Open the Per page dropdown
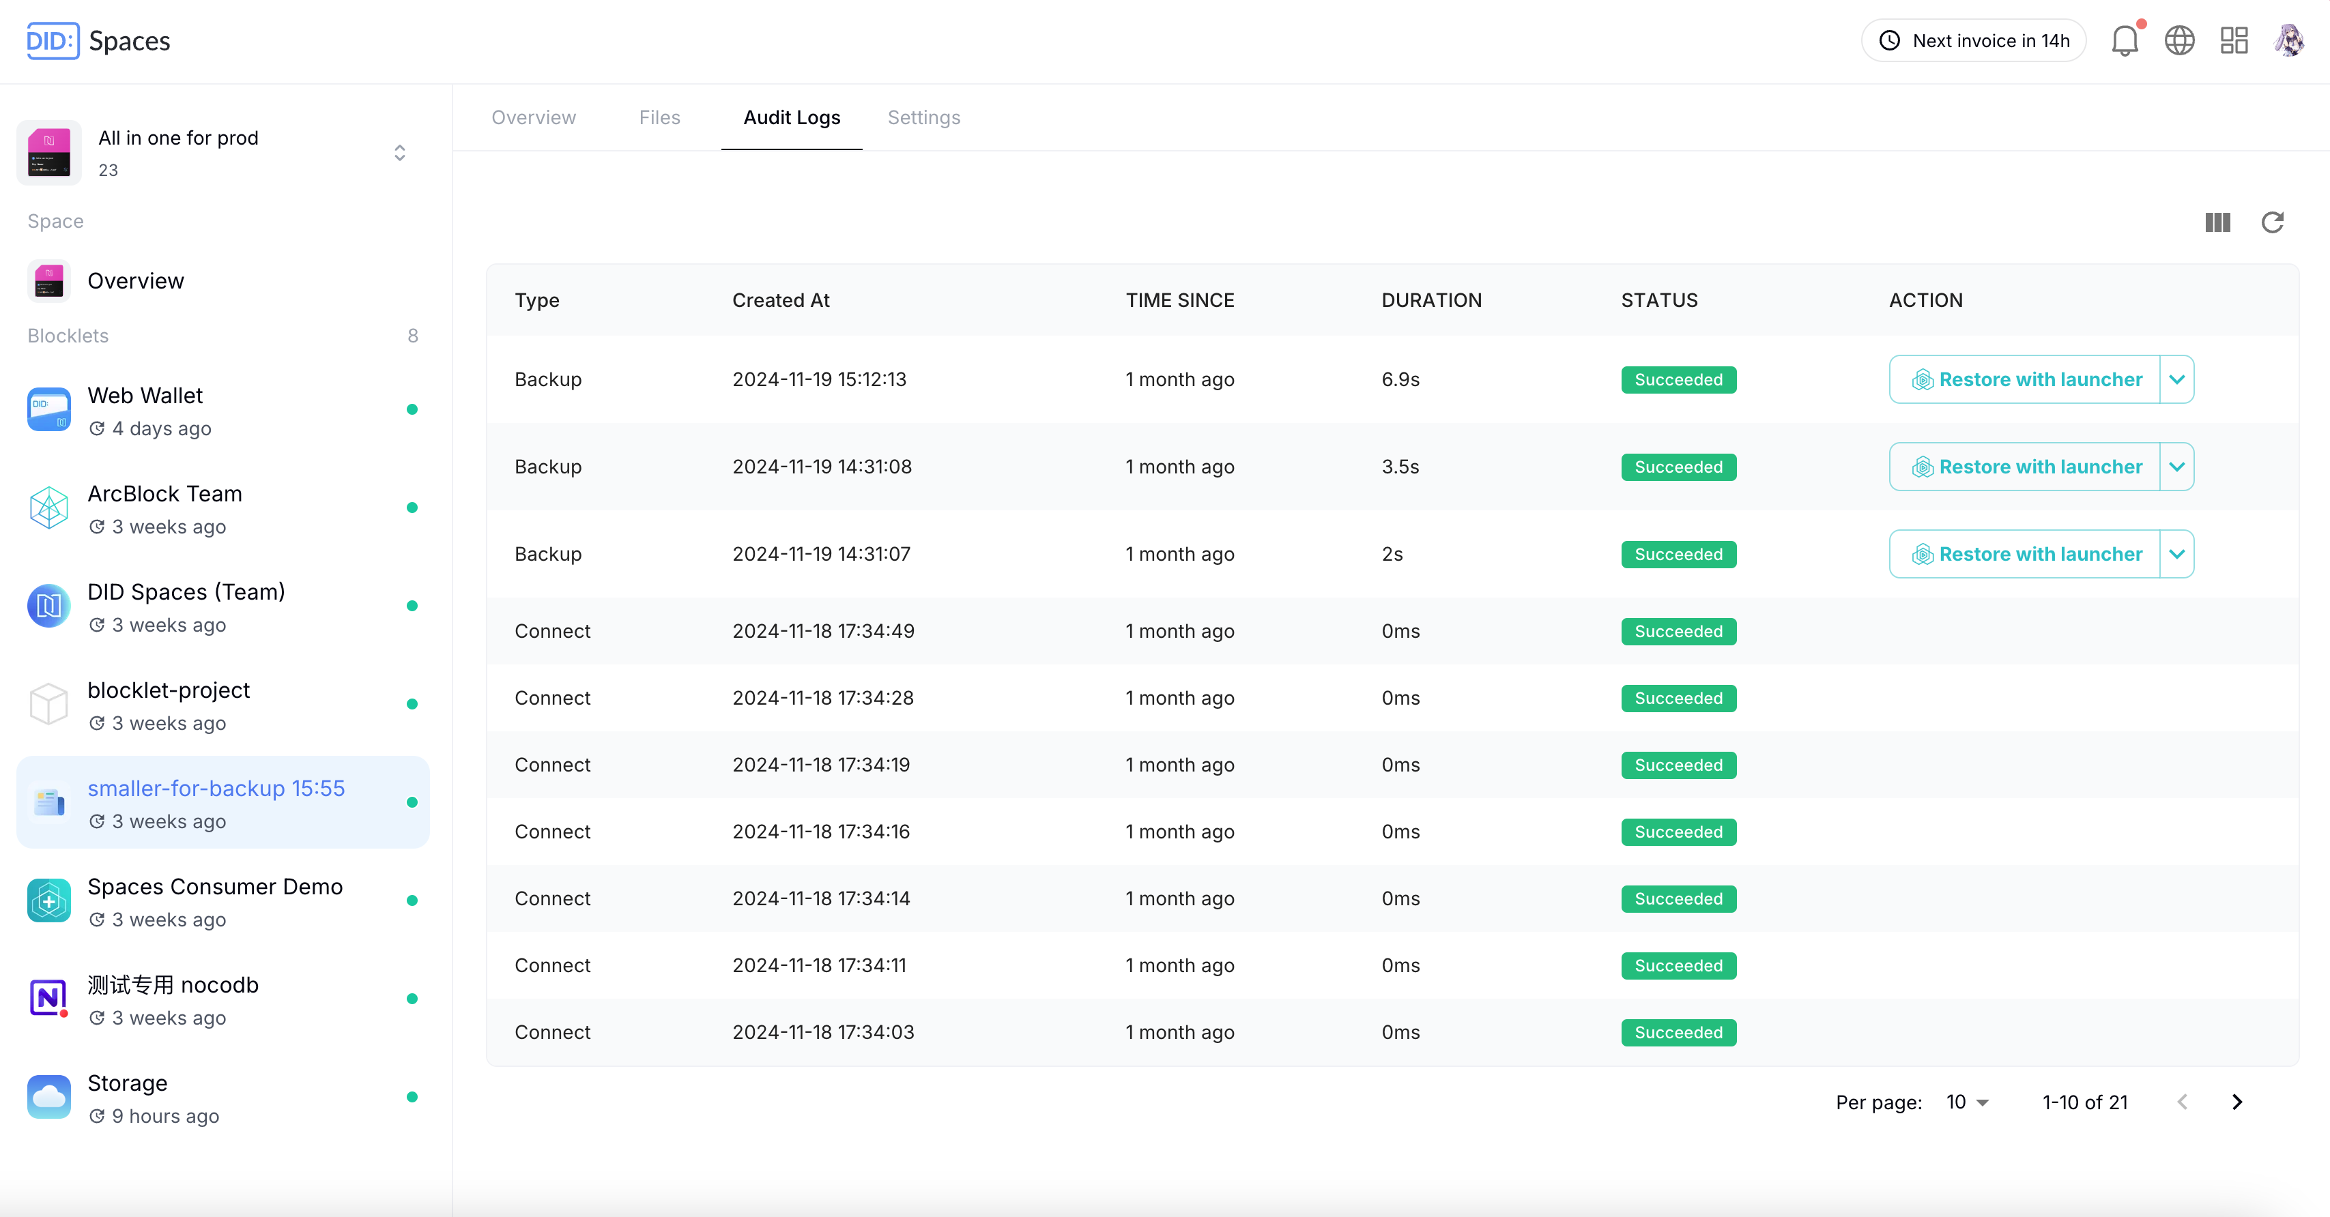Image resolution: width=2330 pixels, height=1217 pixels. pos(1968,1102)
